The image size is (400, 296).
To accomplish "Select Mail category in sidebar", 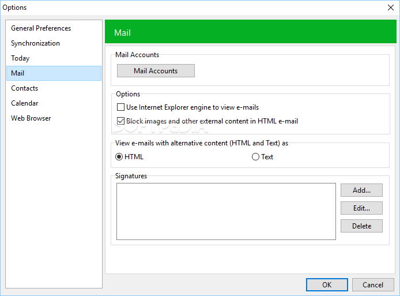I will pos(54,73).
